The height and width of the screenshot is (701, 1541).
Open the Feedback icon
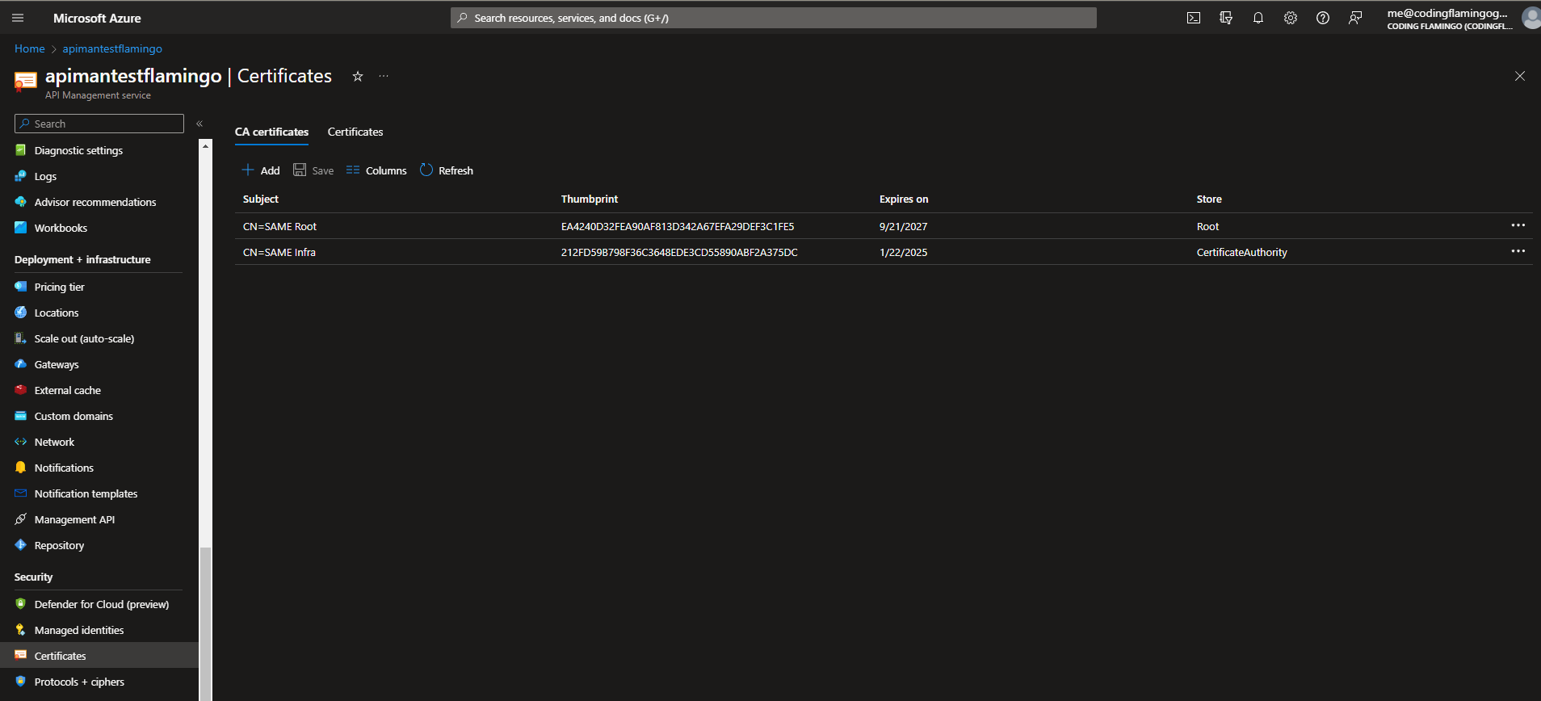point(1355,18)
